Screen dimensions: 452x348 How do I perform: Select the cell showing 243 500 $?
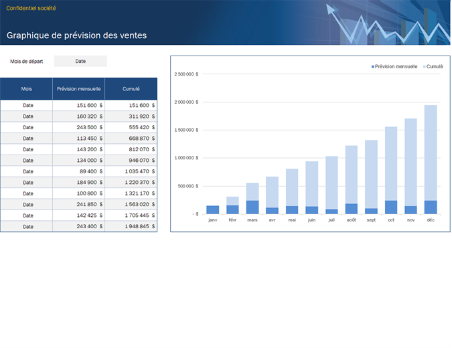pos(79,127)
